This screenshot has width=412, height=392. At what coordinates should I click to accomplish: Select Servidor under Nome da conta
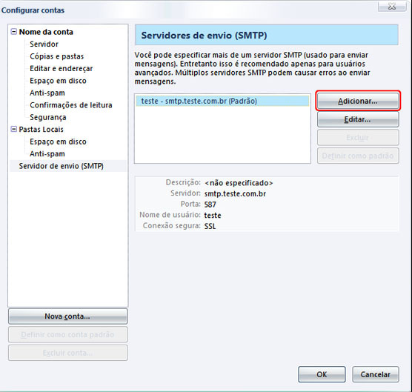click(x=44, y=44)
